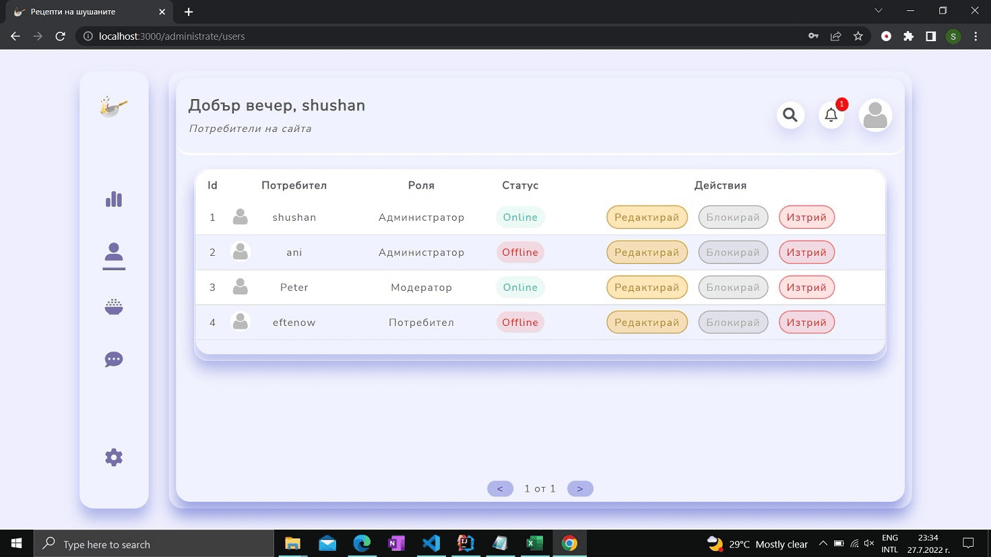
Task: Show hidden system tray icons
Action: (x=823, y=544)
